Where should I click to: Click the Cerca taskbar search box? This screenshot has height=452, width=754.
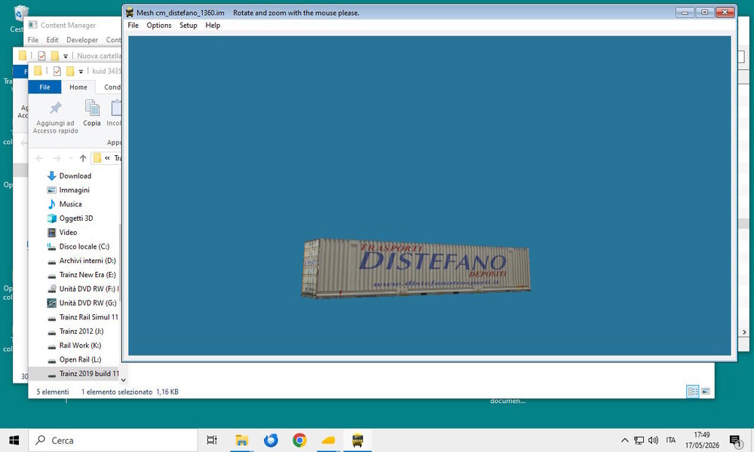coord(112,440)
